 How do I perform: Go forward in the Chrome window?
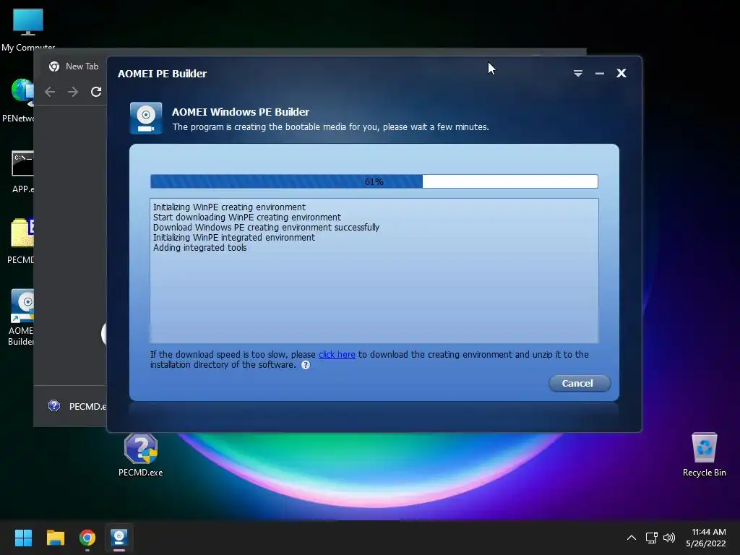pyautogui.click(x=73, y=92)
